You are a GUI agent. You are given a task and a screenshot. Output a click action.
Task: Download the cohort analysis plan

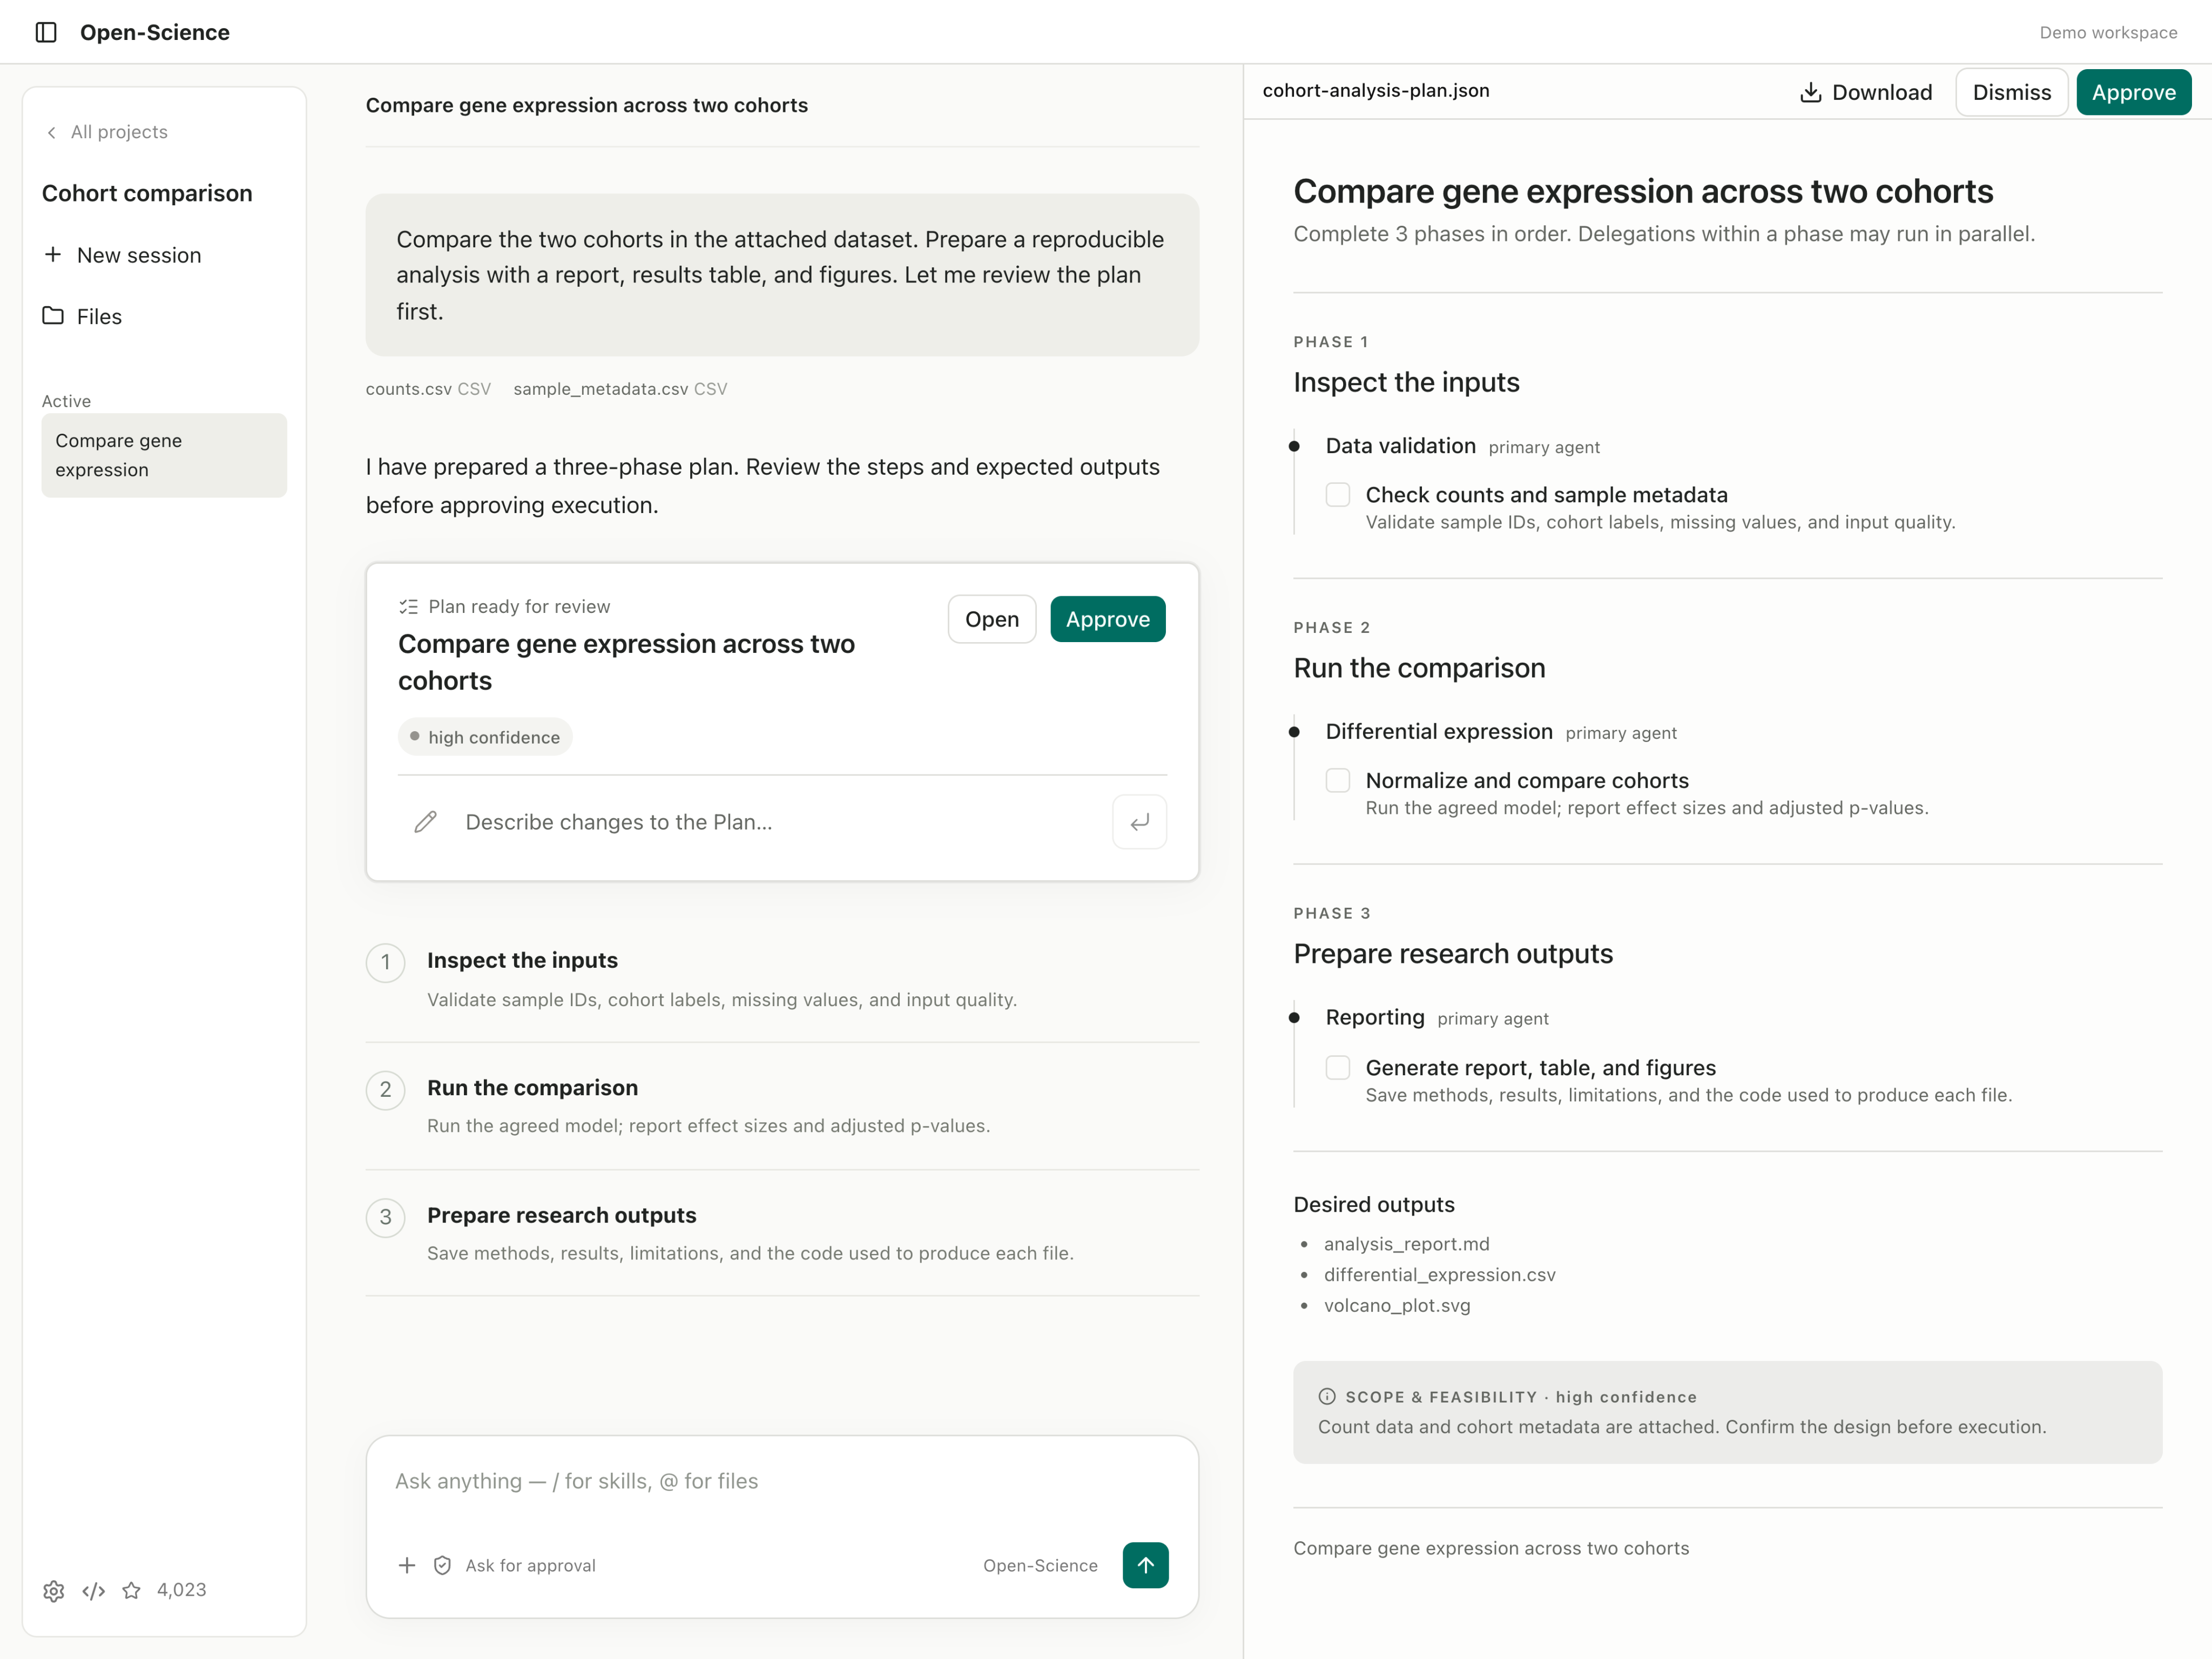pos(1866,92)
